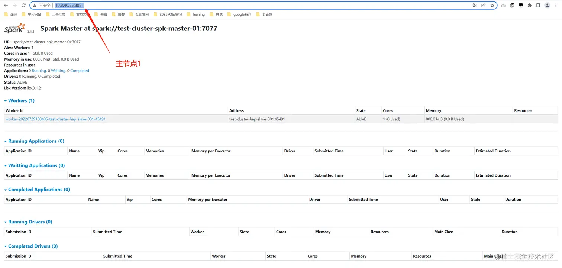Open the overlapping squares extension
The width and height of the screenshot is (562, 268).
click(512, 6)
